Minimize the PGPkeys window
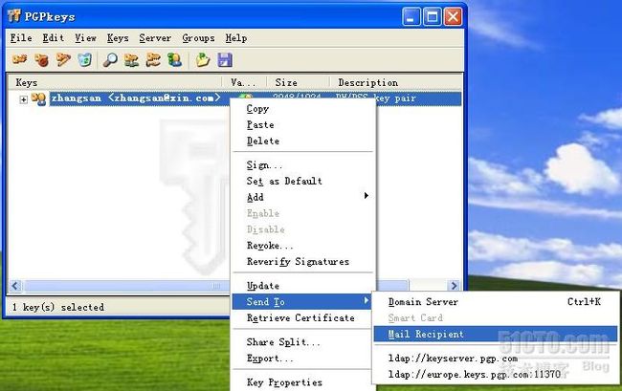622x391 pixels. [x=411, y=17]
